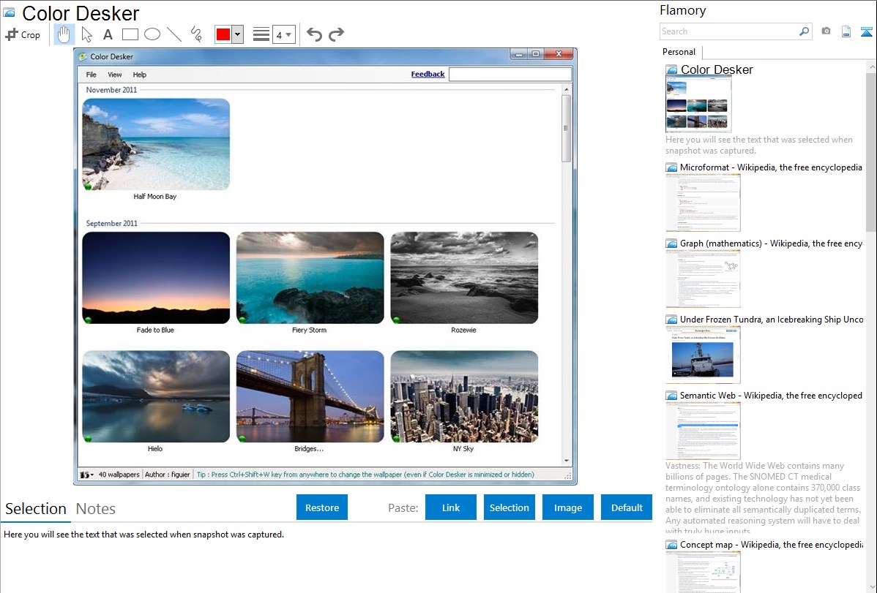The width and height of the screenshot is (877, 593).
Task: Click the Restore button
Action: 322,507
